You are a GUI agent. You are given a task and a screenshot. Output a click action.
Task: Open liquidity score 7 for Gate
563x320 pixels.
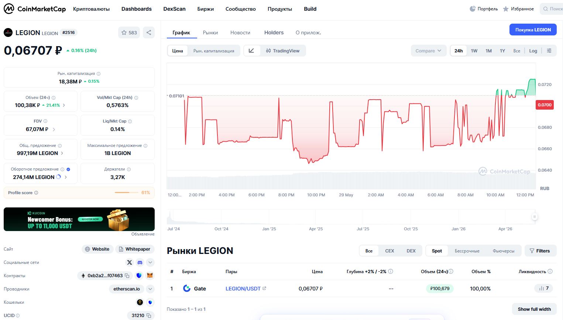click(543, 288)
